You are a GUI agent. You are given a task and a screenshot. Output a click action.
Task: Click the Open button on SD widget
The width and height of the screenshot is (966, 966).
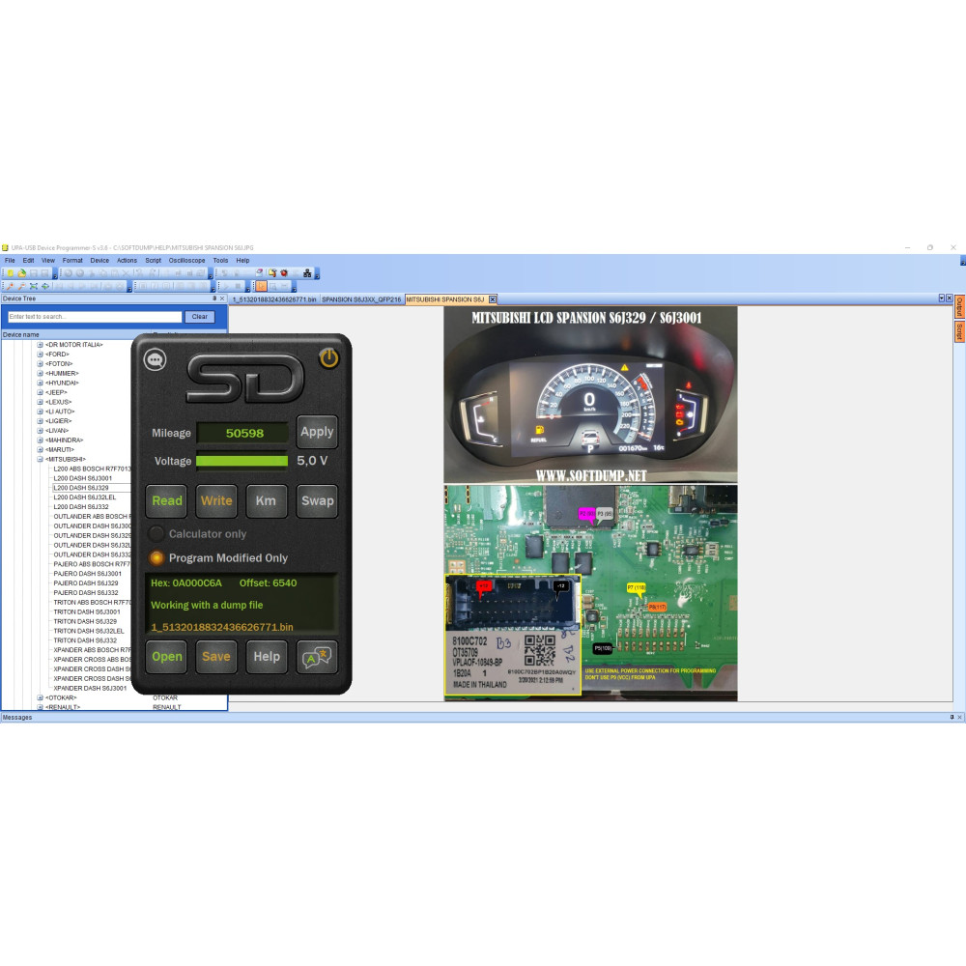point(167,657)
